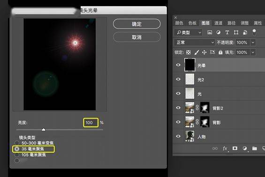Click the 确定 button
The width and height of the screenshot is (265, 177).
coord(137,24)
